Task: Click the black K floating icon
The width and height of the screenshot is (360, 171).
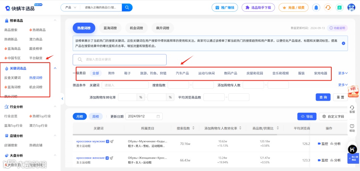Action: (352, 149)
